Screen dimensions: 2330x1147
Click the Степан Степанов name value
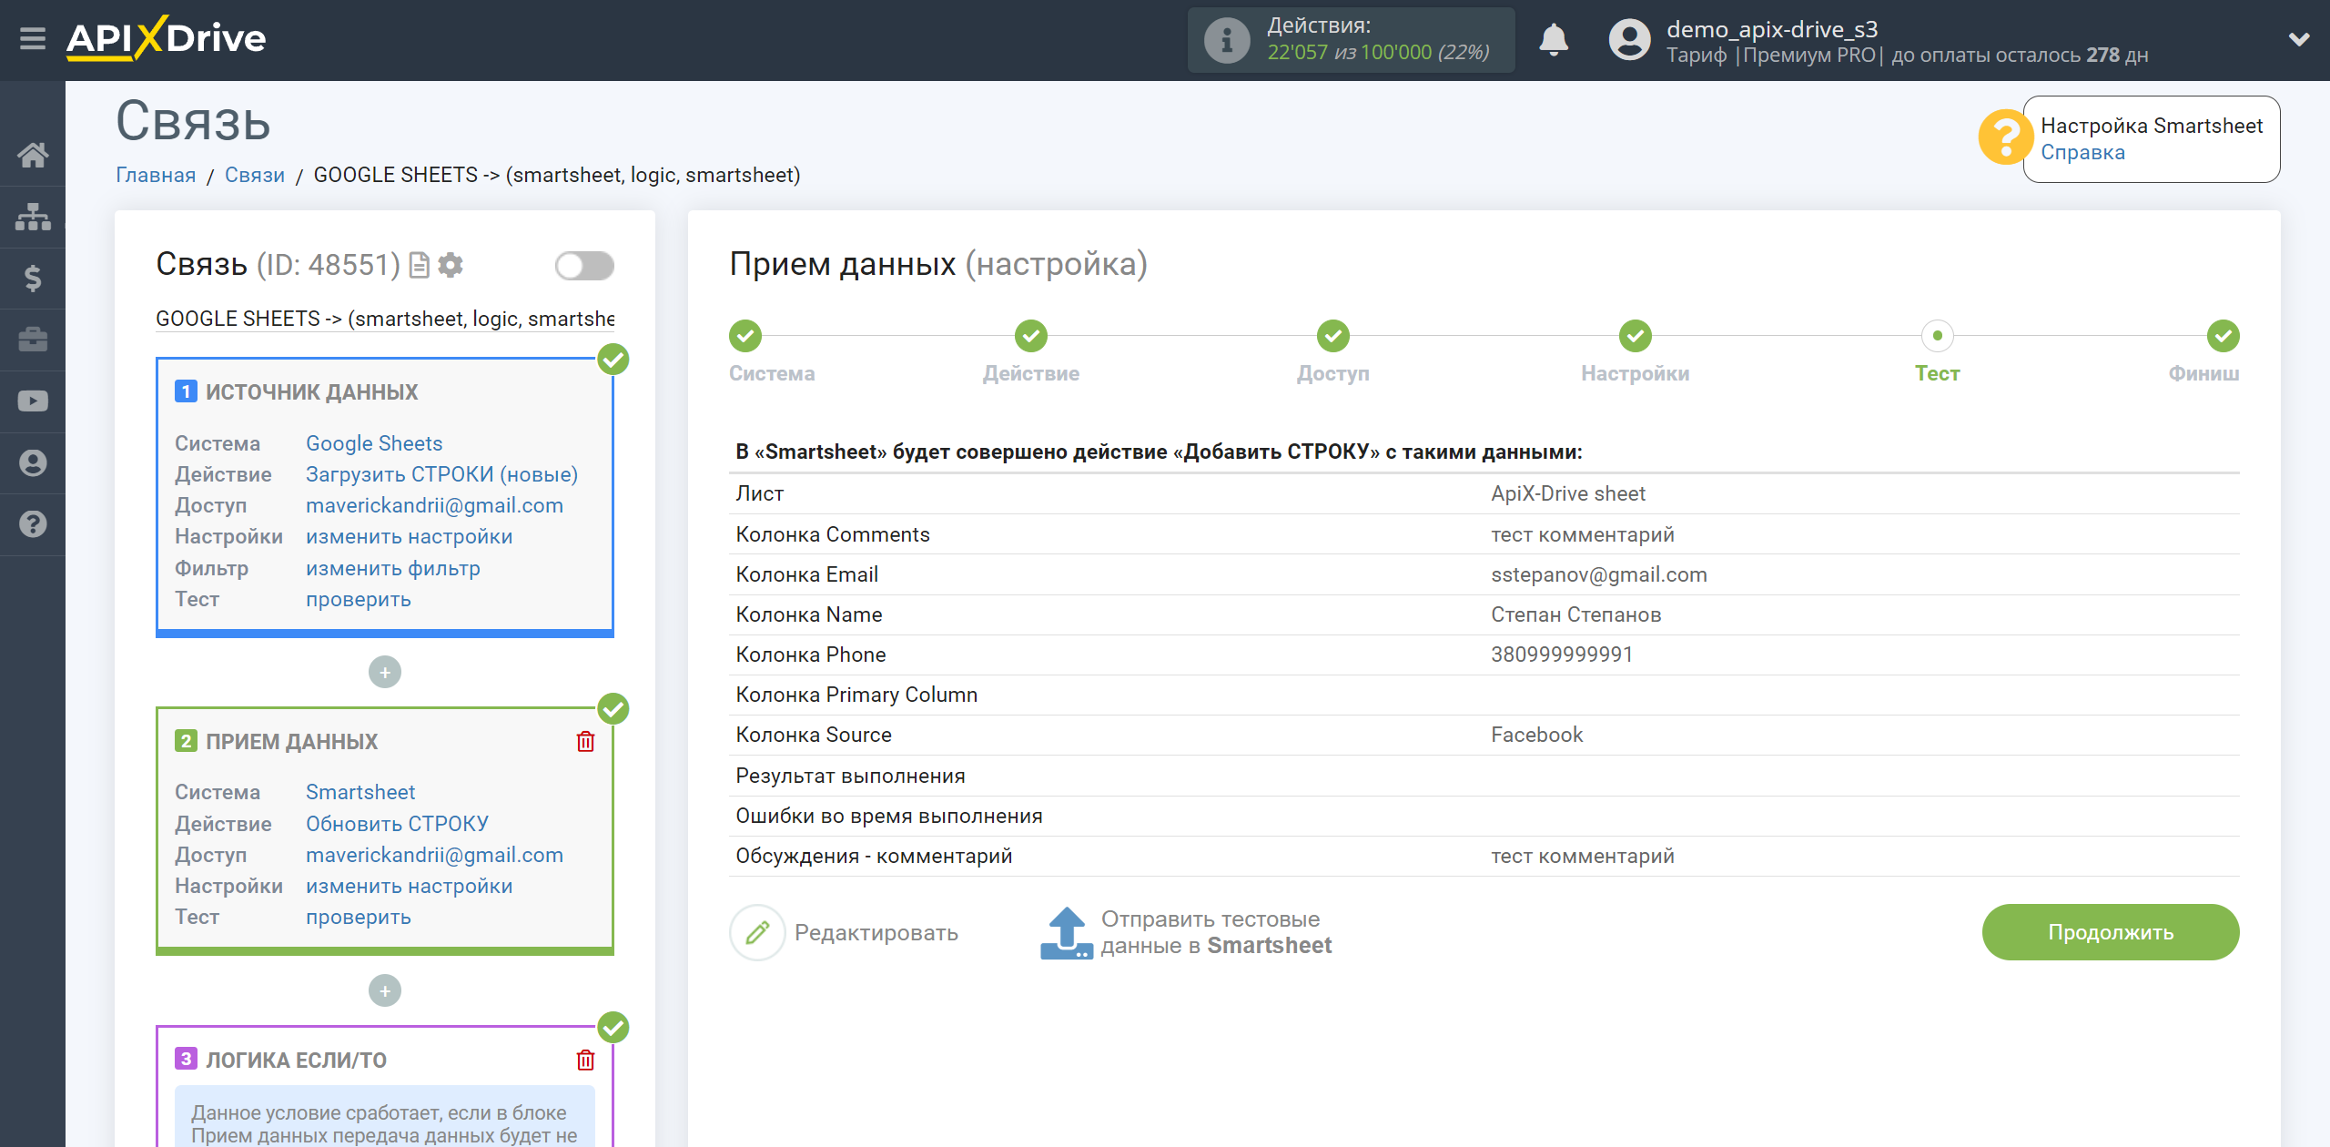point(1576,614)
